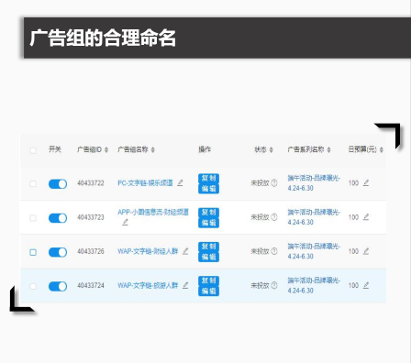Copy ad group 40433723 with 复制
Image resolution: width=411 pixels, height=363 pixels.
(x=208, y=213)
